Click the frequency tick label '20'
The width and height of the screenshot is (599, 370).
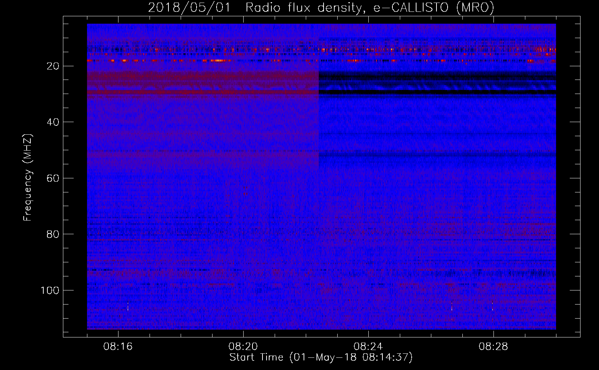(x=53, y=66)
